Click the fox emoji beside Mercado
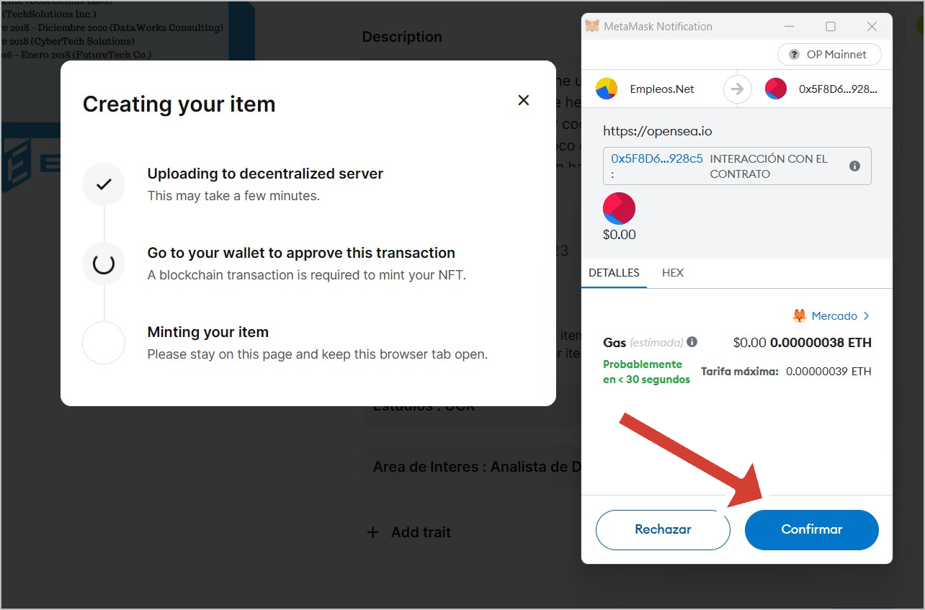 point(800,315)
